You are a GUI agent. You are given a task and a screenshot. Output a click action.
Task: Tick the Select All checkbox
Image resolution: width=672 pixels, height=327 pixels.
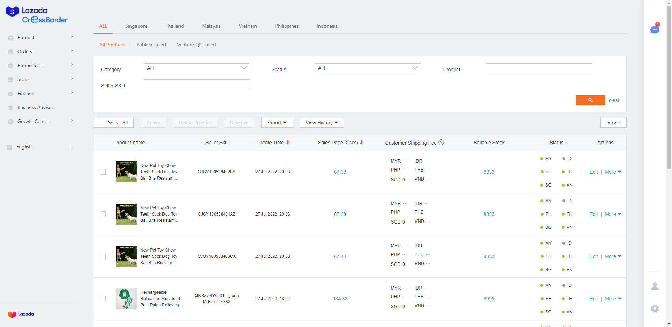[x=101, y=123]
